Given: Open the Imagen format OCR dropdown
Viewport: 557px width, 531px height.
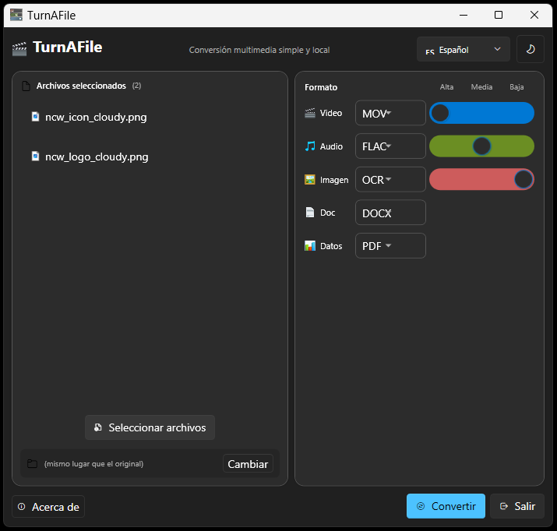Looking at the screenshot, I should (390, 180).
